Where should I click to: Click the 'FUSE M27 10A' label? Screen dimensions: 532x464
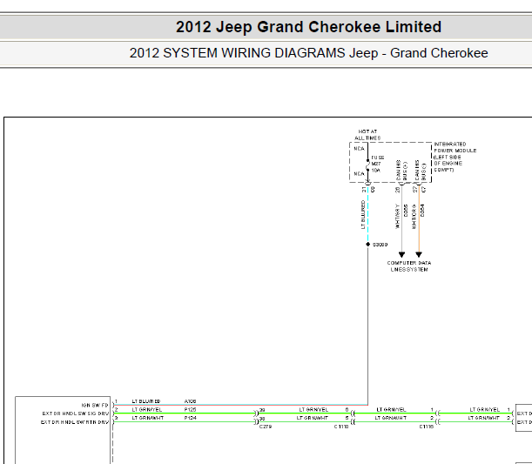click(377, 164)
